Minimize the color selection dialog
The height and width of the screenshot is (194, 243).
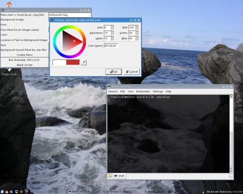(131, 20)
